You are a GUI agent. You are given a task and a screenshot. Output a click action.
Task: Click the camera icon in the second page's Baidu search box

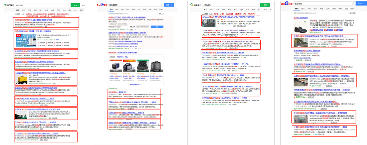[x=162, y=5]
